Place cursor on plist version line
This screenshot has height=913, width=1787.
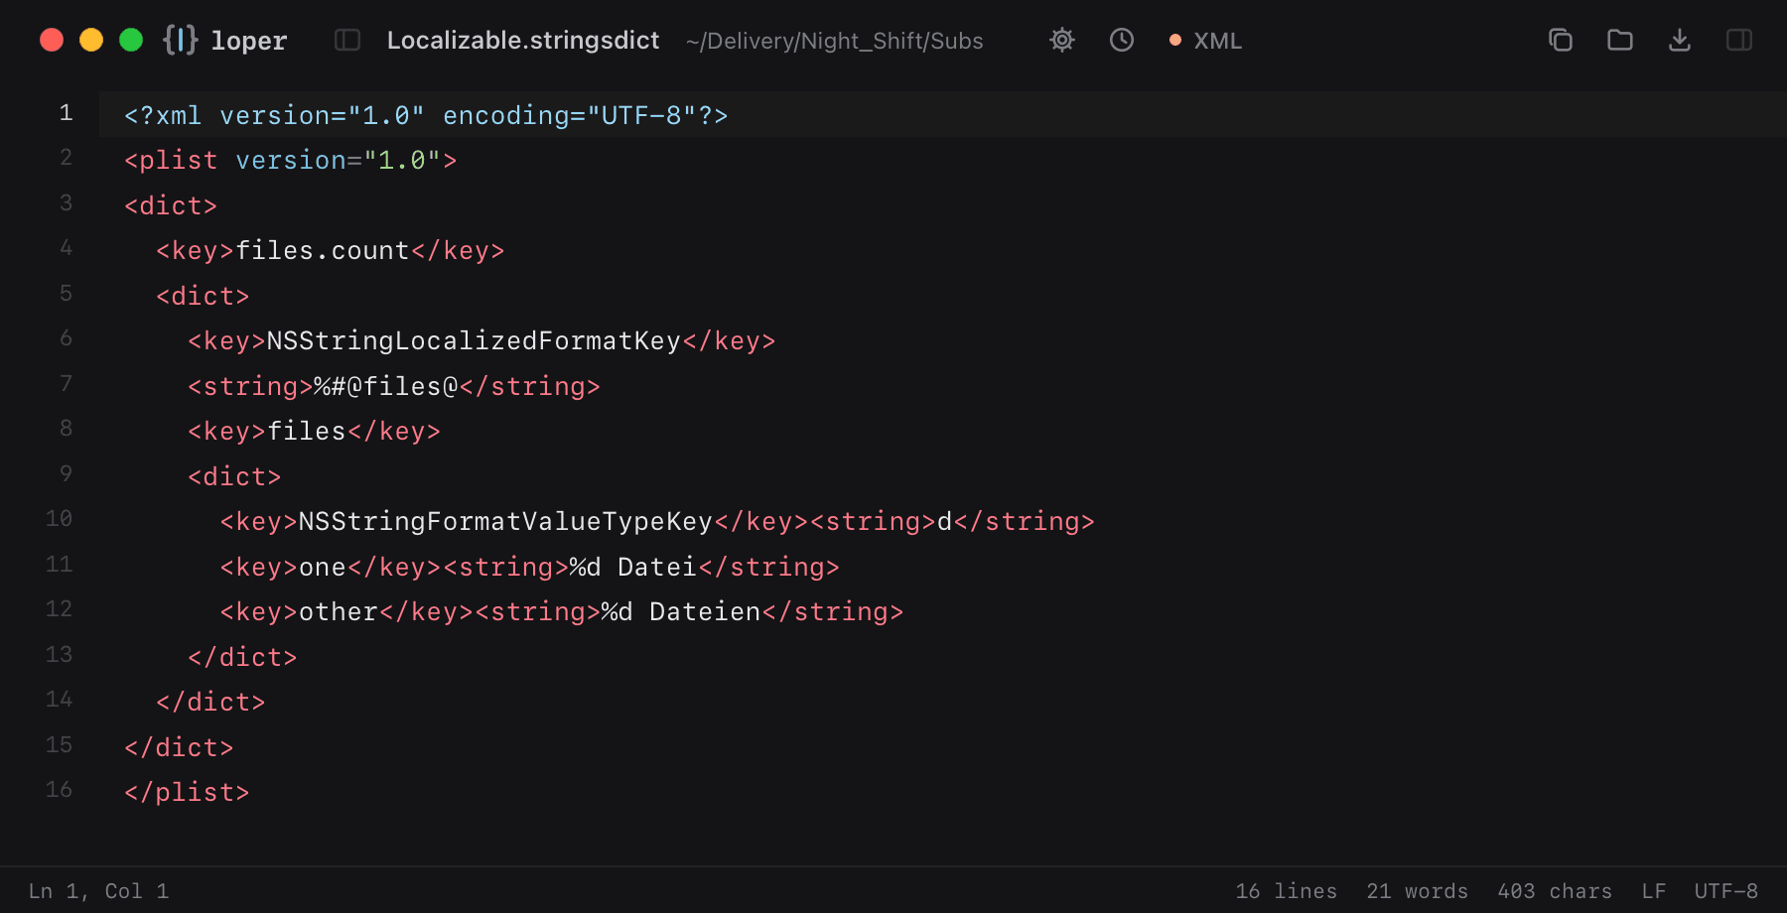(291, 161)
